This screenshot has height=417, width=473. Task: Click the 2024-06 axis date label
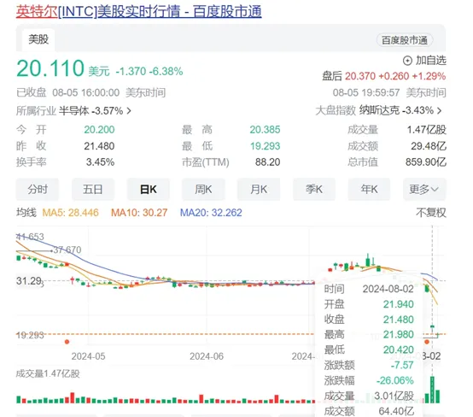207,356
